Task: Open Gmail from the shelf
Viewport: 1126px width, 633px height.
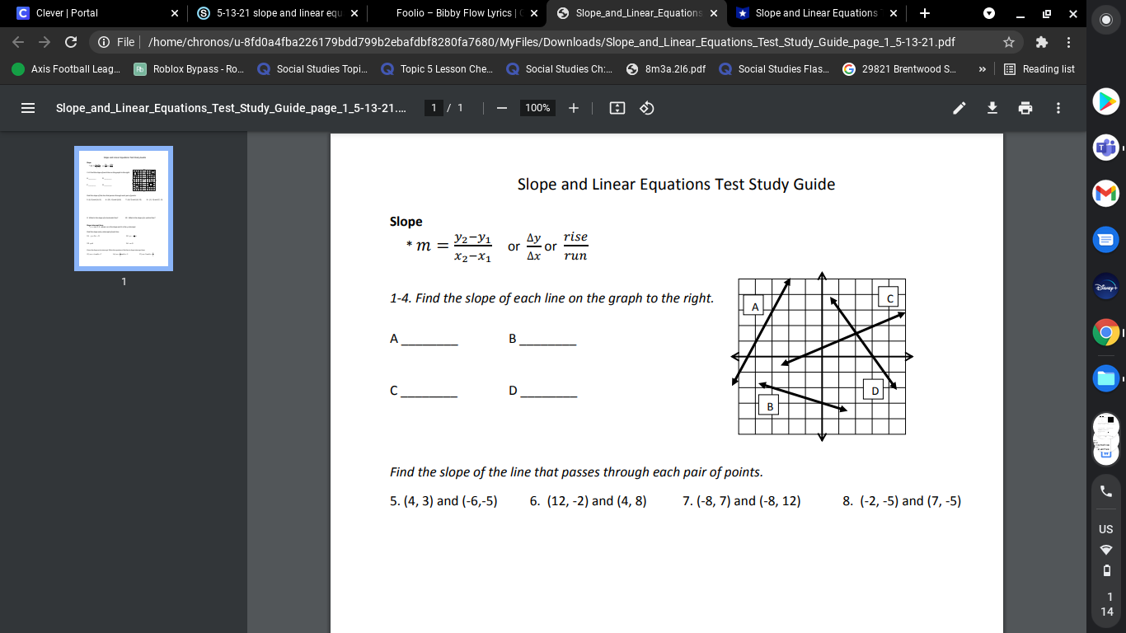Action: [1105, 194]
